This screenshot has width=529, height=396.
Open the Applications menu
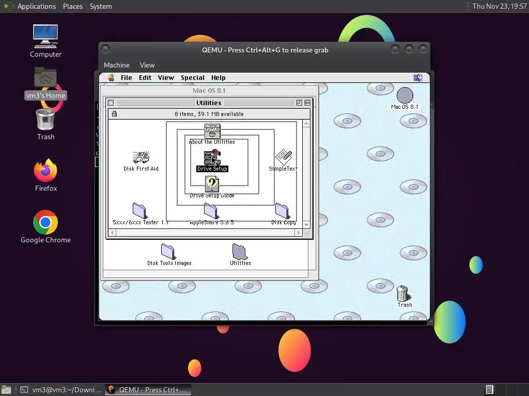(37, 6)
